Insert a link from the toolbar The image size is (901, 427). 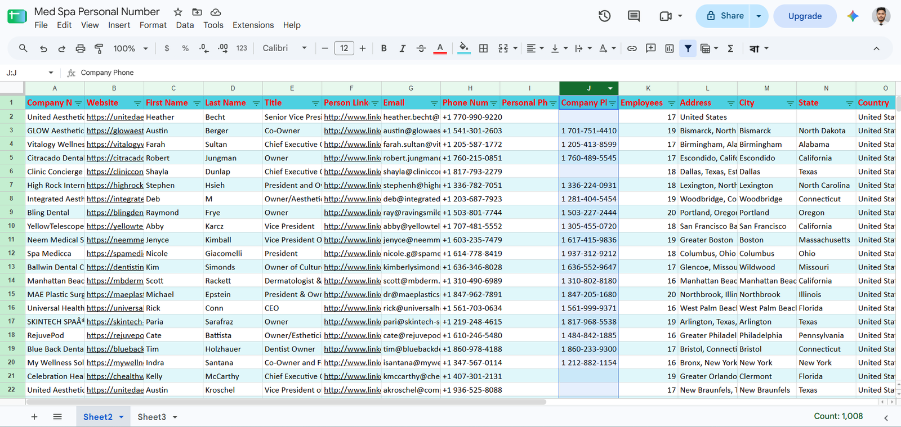[632, 48]
